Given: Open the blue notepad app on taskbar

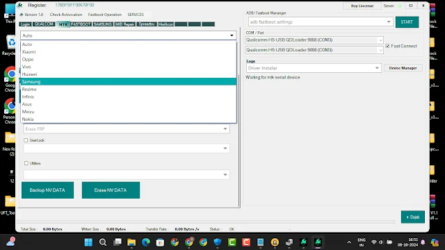Looking at the screenshot, I should coord(260,242).
